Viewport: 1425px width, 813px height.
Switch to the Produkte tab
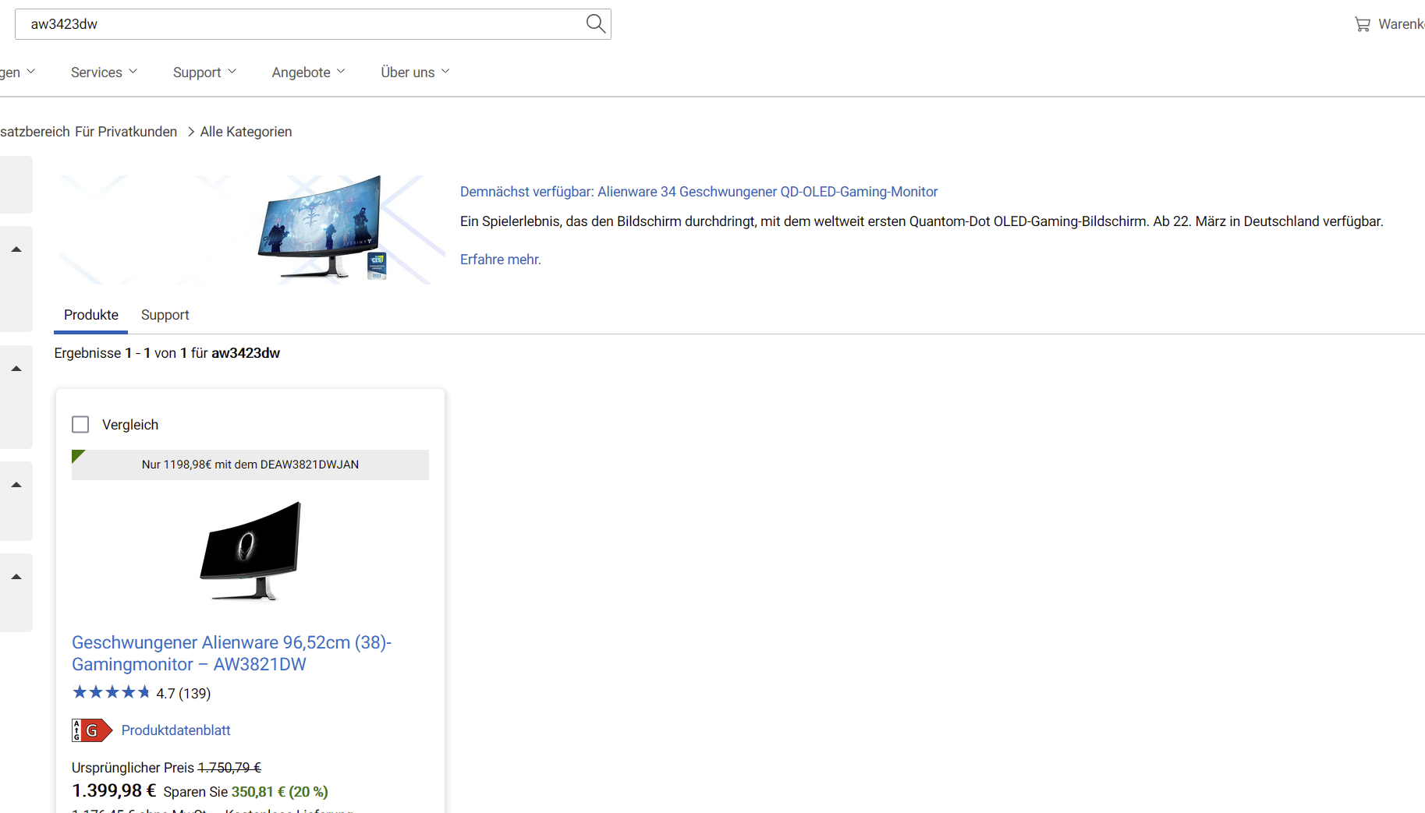[x=91, y=315]
